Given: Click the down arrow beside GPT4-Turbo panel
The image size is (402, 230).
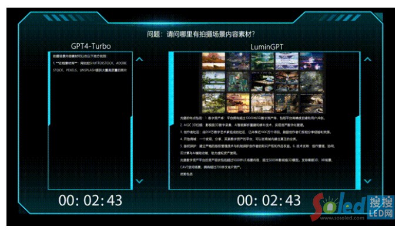Looking at the screenshot, I should pos(139,181).
